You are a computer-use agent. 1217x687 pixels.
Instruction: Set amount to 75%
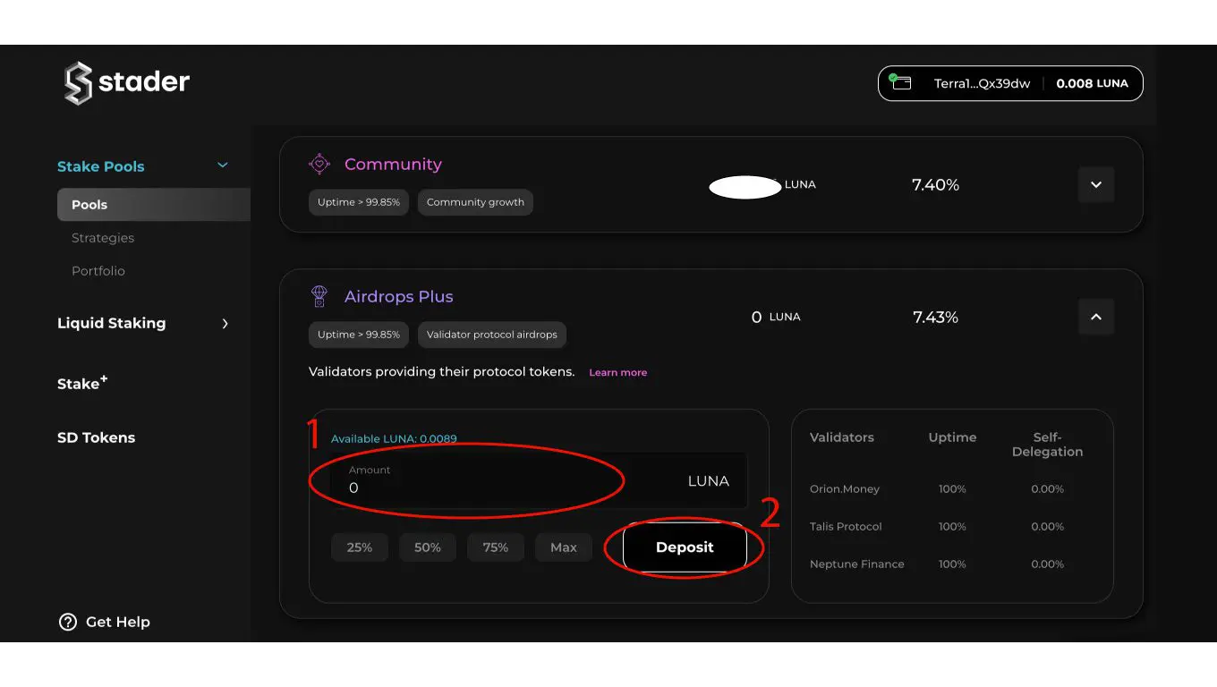point(496,547)
